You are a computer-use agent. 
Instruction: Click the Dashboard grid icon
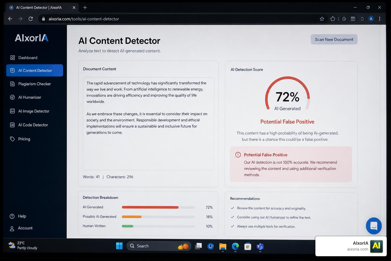pyautogui.click(x=12, y=58)
